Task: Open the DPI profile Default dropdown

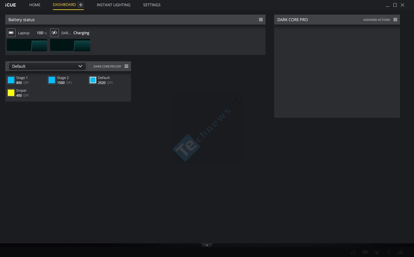Action: click(47, 66)
